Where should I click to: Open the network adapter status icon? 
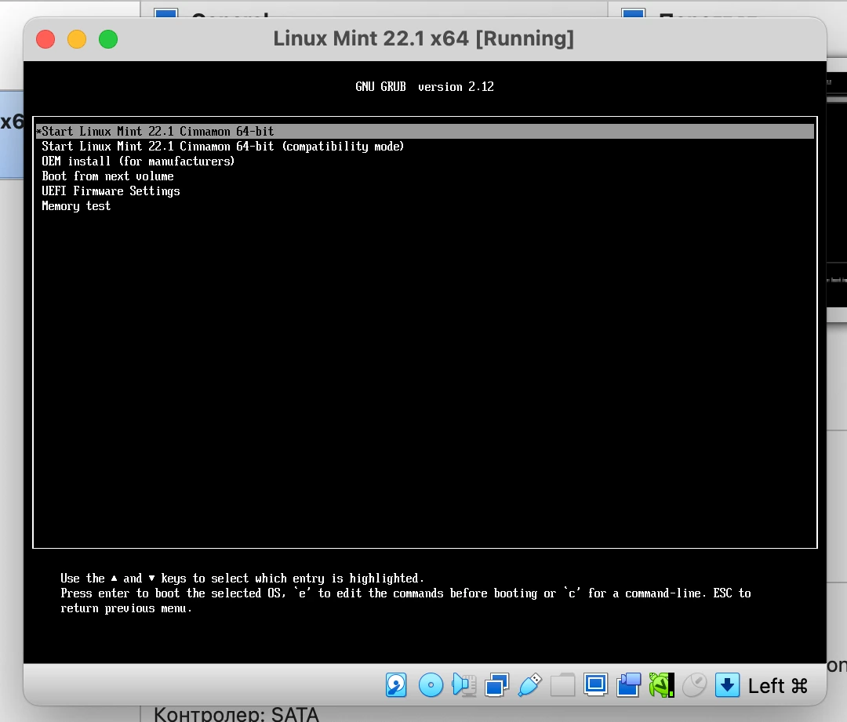(497, 685)
